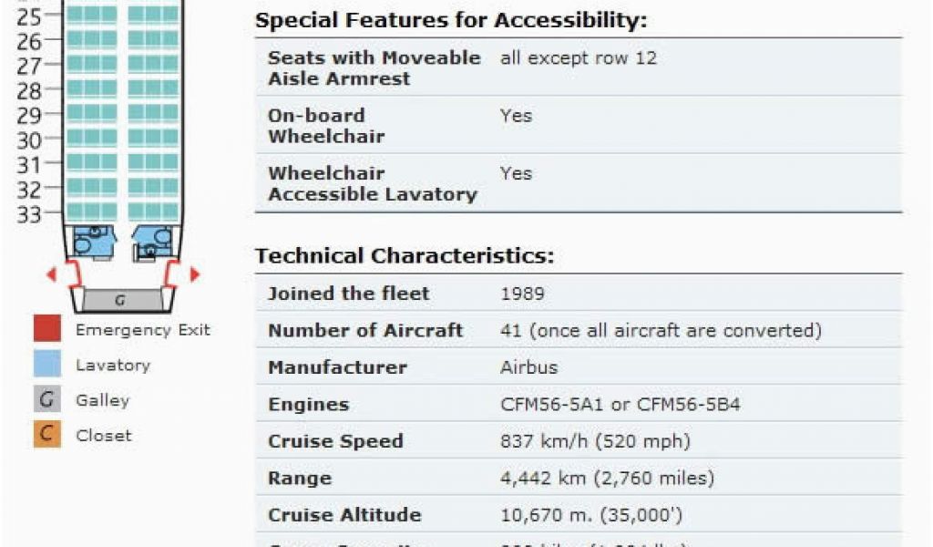Click the Cruise Speed row label

335,441
